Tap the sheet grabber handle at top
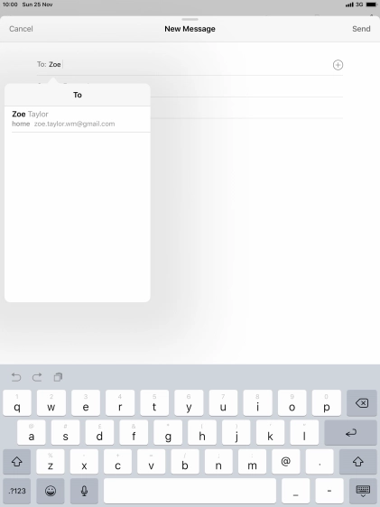 tap(190, 20)
